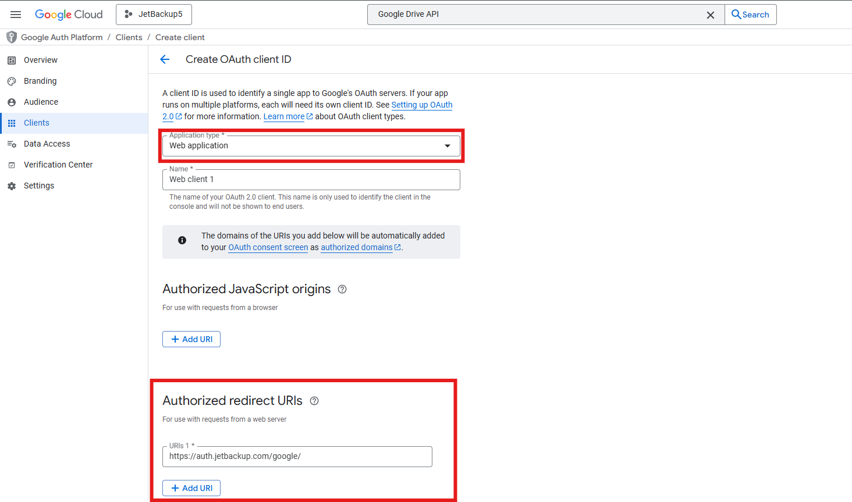Click help icon next to Authorized JavaScript origins

[342, 289]
